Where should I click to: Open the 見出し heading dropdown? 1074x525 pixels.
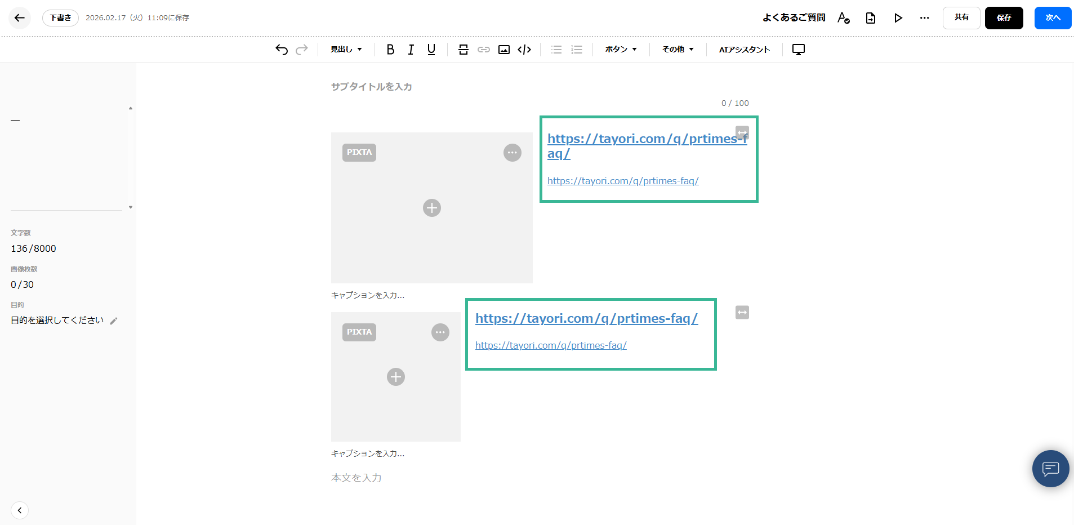pos(346,50)
